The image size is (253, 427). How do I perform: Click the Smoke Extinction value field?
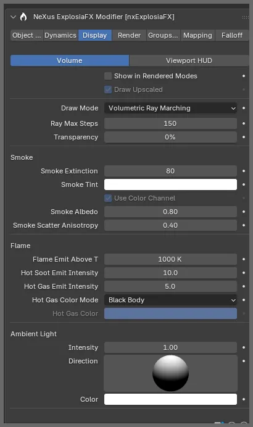pyautogui.click(x=170, y=171)
